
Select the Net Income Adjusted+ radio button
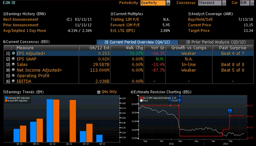pos(13,70)
